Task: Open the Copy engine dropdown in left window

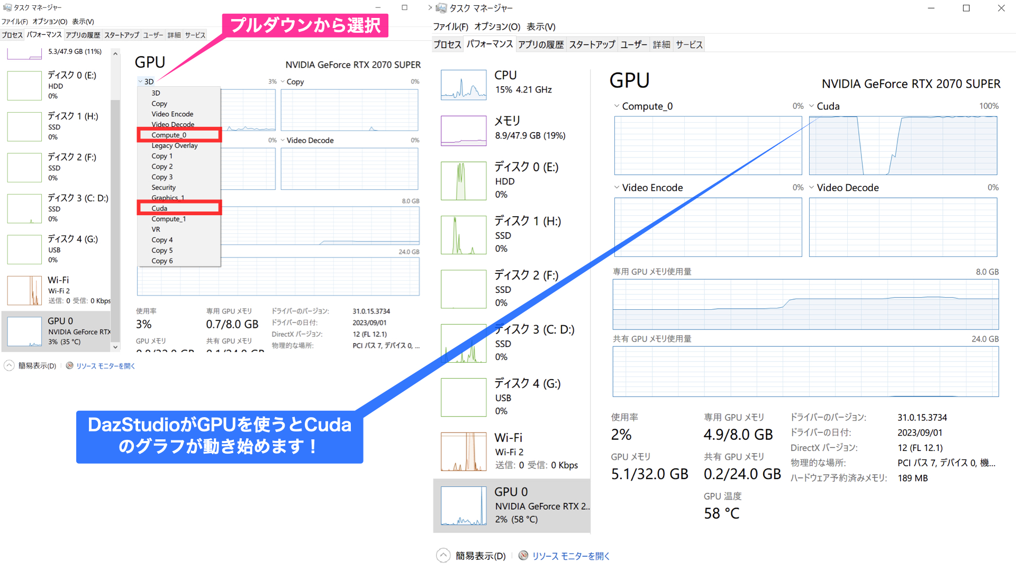Action: 292,81
